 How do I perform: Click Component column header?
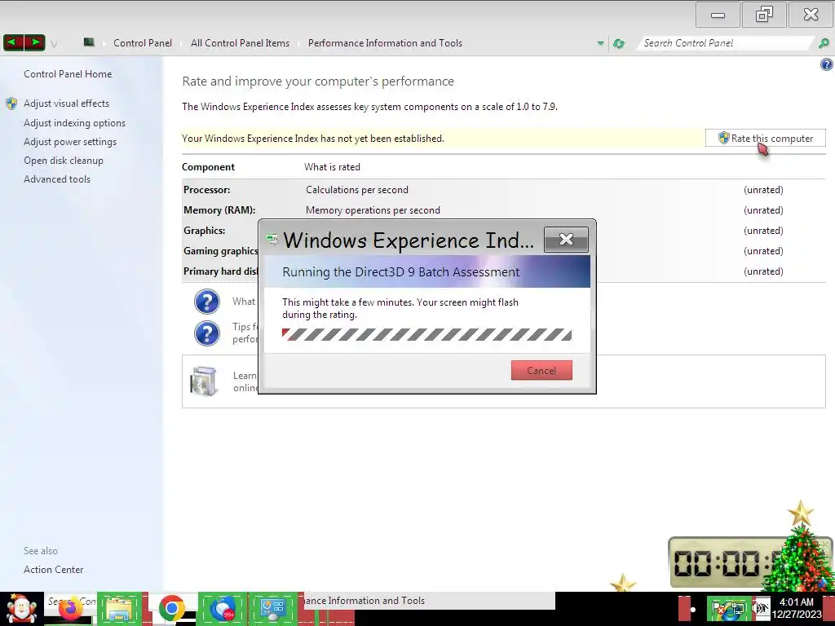coord(208,167)
